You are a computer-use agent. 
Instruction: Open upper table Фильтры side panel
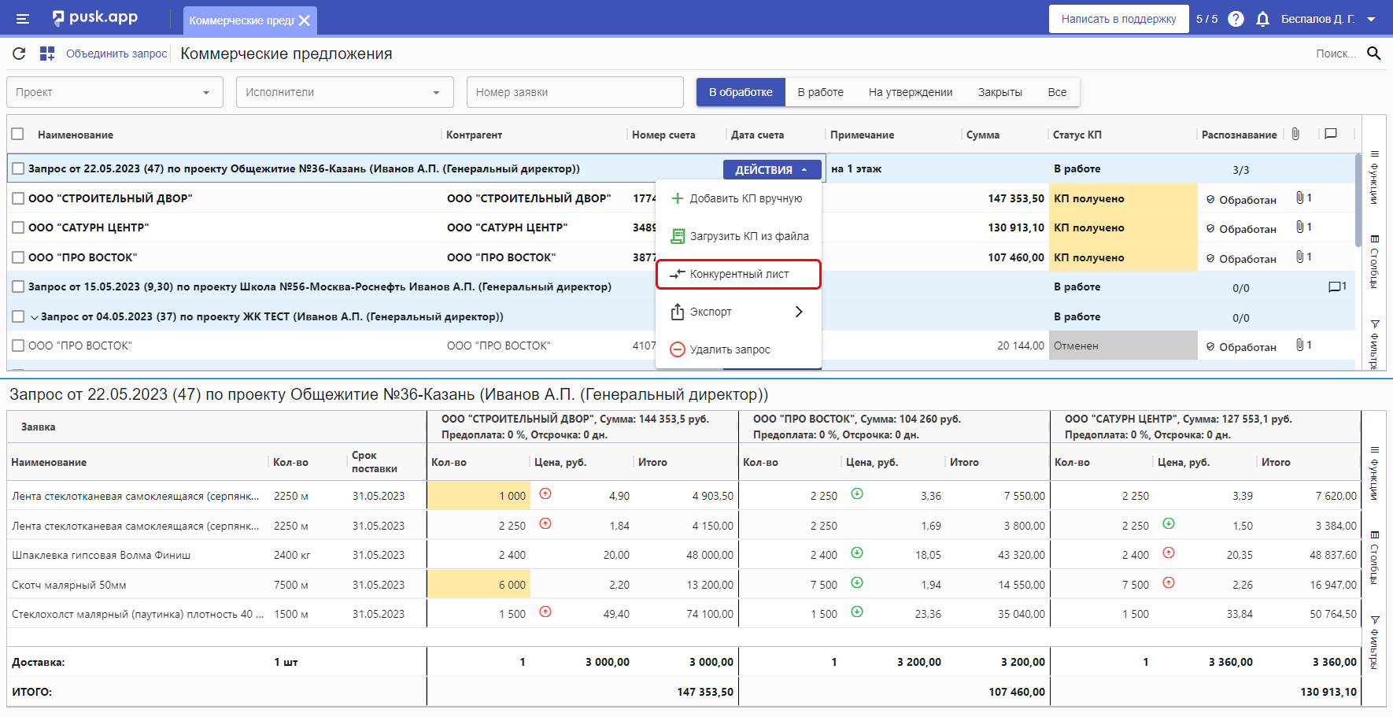click(1374, 344)
